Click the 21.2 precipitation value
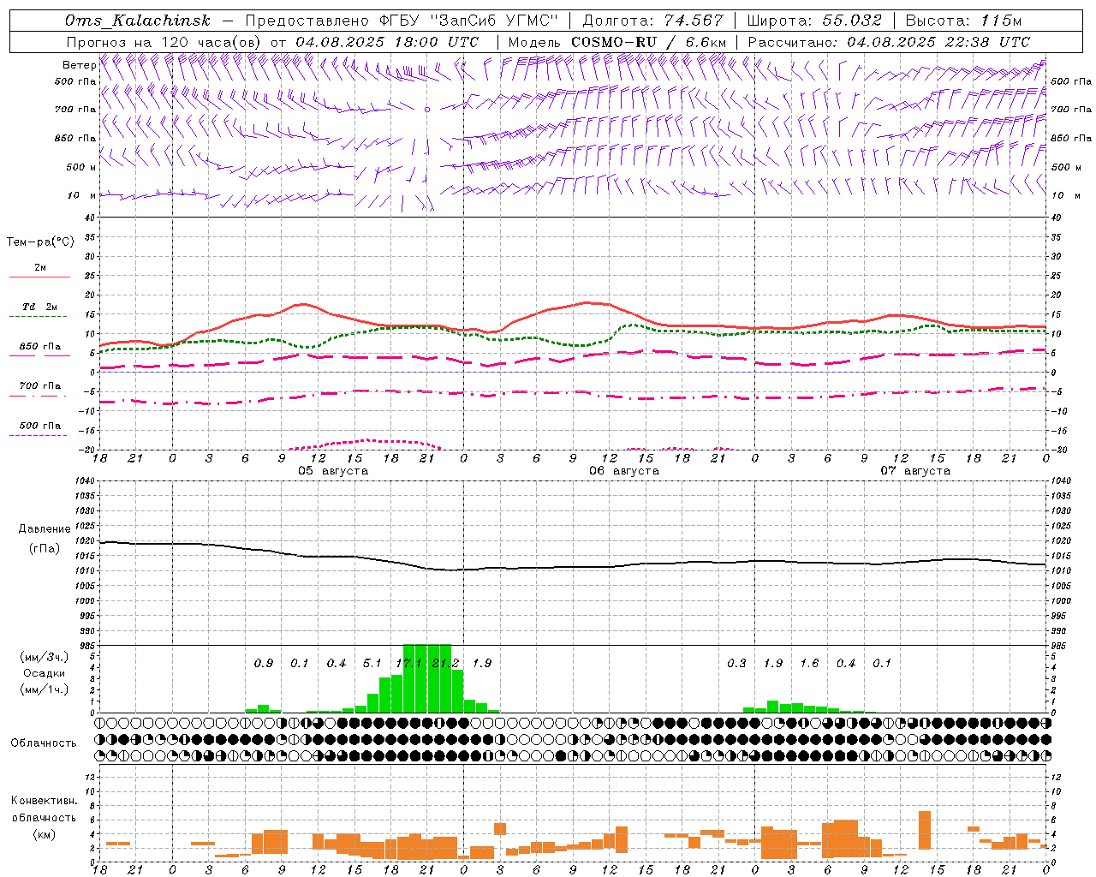The image size is (1096, 877). pyautogui.click(x=445, y=663)
